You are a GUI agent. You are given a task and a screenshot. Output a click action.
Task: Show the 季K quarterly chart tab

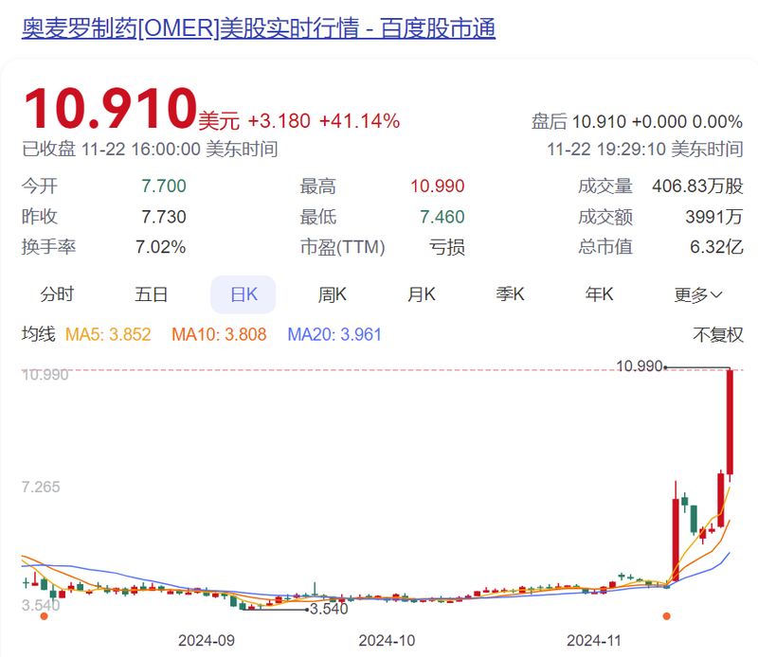510,294
